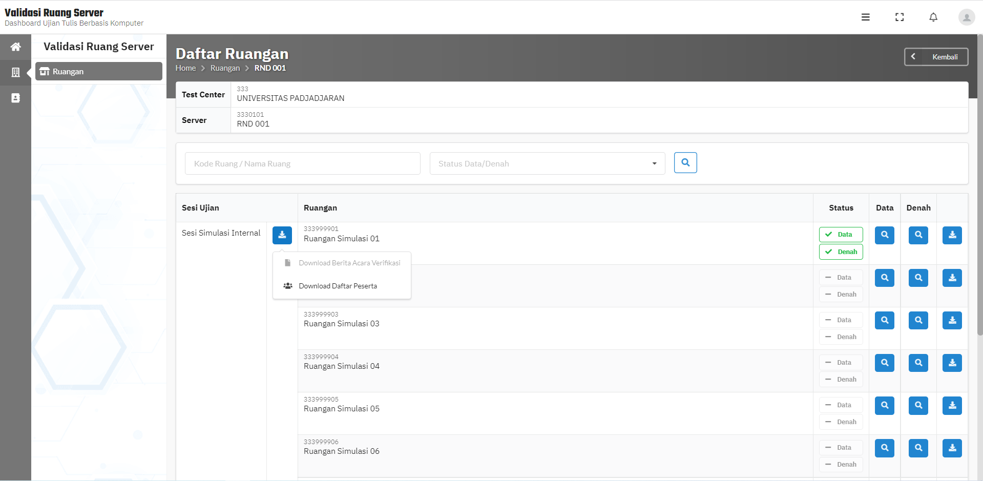
Task: Download button for second room row
Action: pyautogui.click(x=952, y=278)
